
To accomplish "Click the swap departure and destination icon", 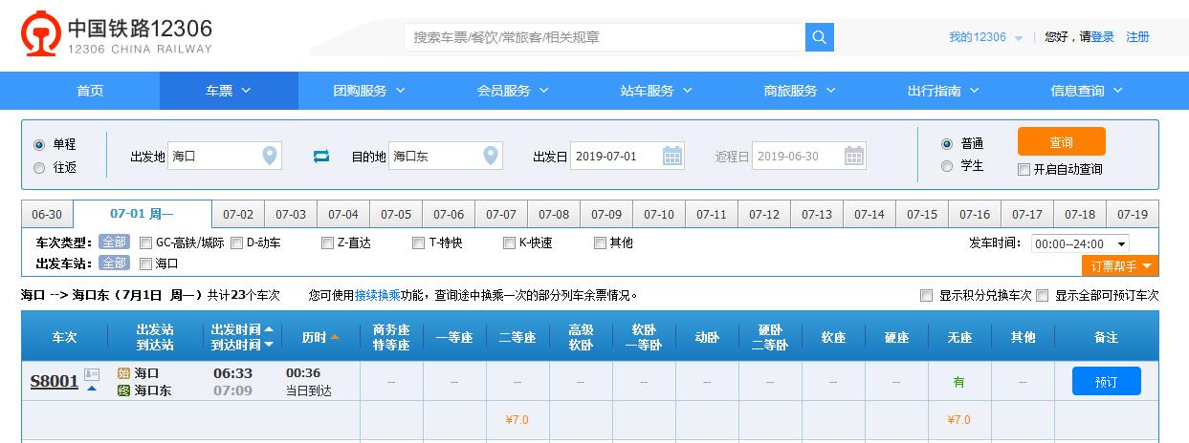I will pos(321,156).
